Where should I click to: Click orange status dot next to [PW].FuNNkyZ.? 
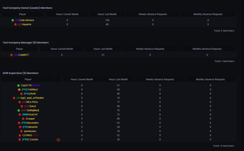click(19, 90)
